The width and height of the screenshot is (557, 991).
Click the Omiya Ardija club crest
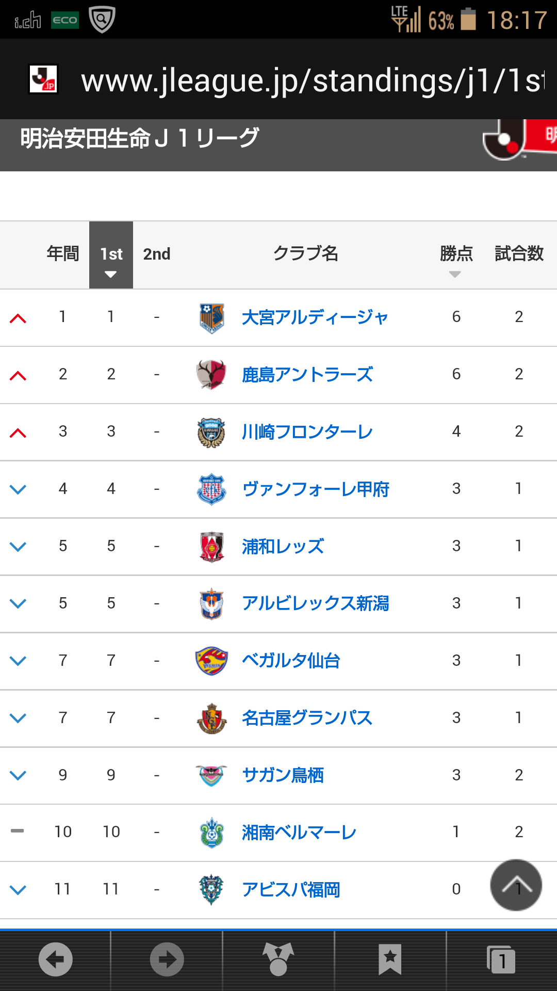211,318
